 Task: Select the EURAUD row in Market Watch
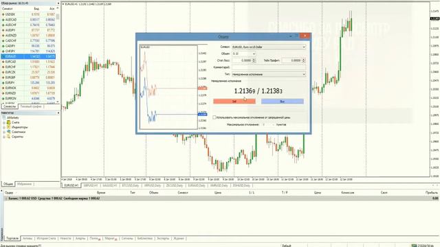(28, 56)
